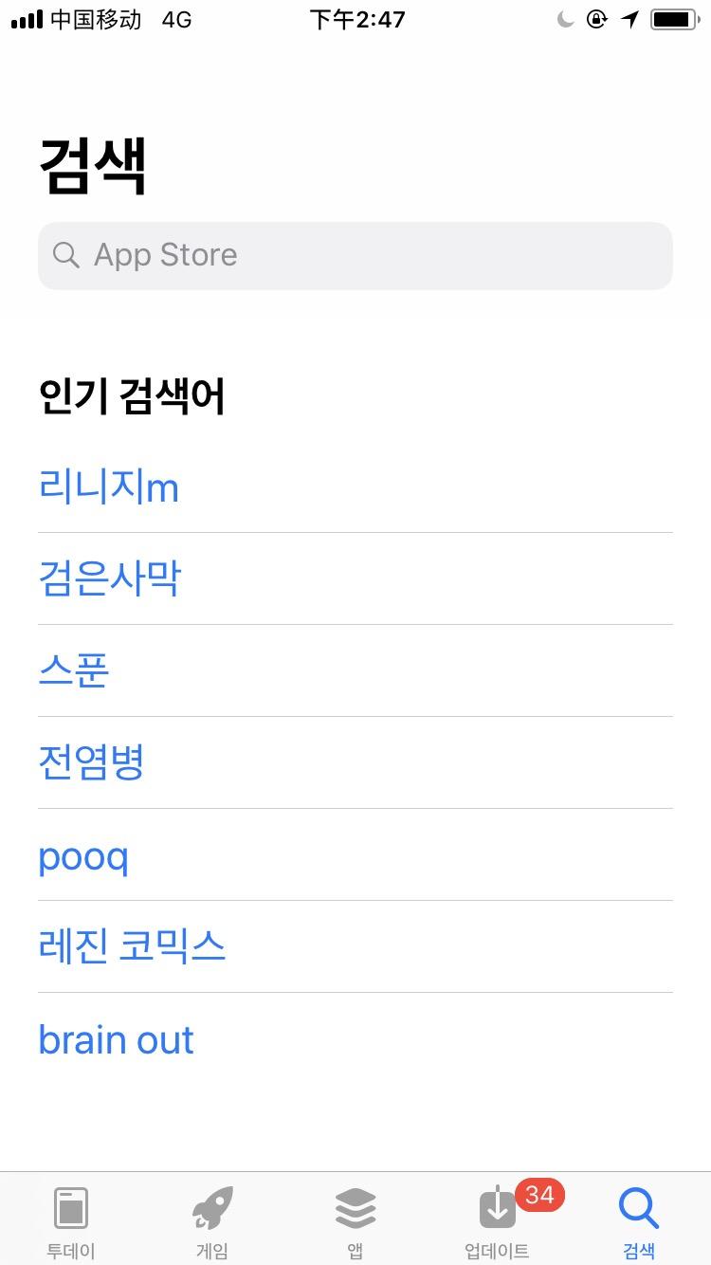Switch to the 업데이트 tab label

point(497,1251)
